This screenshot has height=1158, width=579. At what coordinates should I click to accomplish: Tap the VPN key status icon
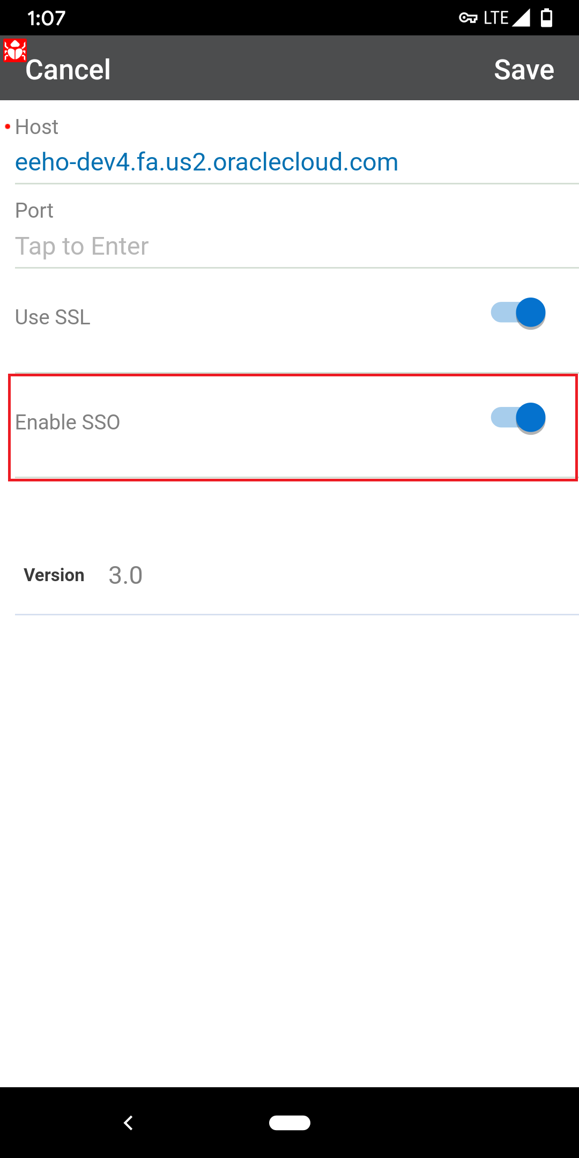pyautogui.click(x=467, y=18)
